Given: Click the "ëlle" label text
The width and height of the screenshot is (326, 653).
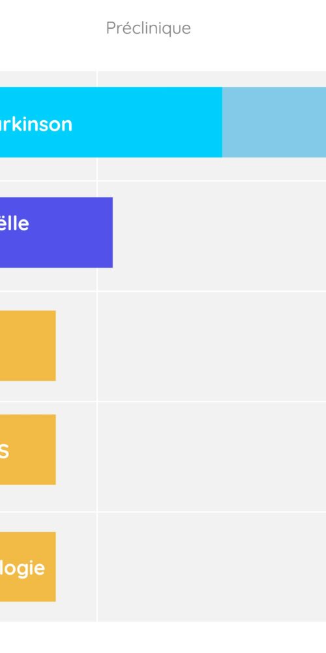Looking at the screenshot, I should (x=14, y=223).
